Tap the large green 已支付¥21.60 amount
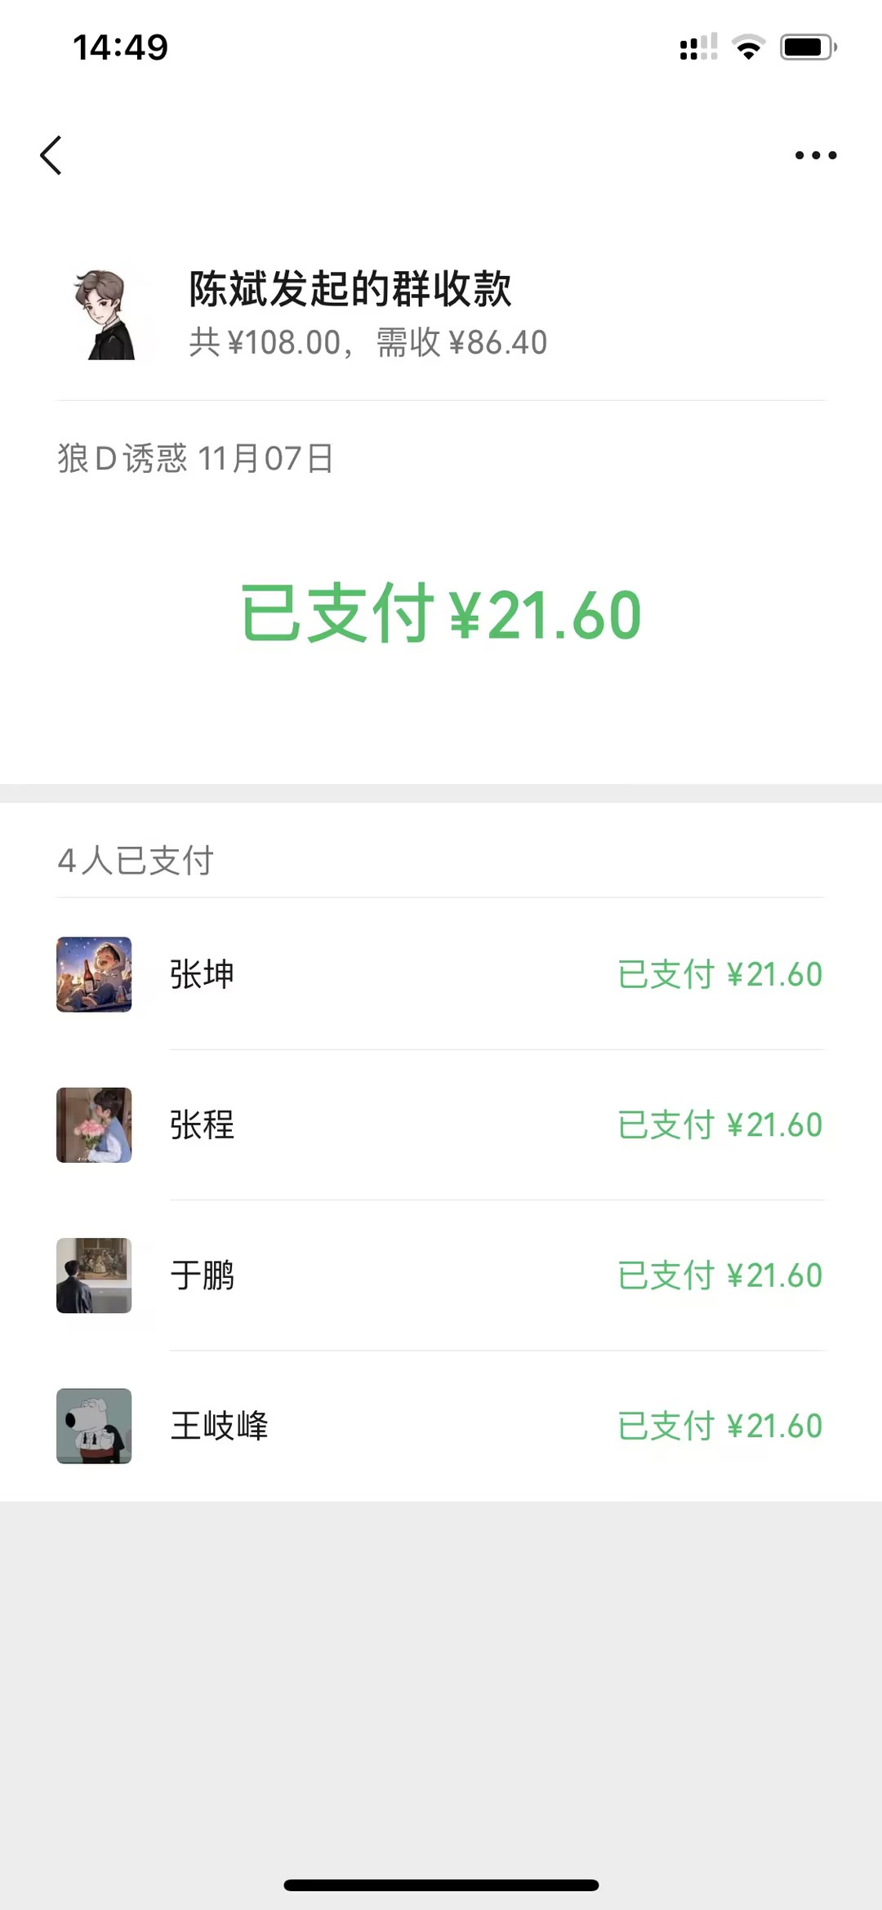The width and height of the screenshot is (882, 1910). pyautogui.click(x=441, y=614)
